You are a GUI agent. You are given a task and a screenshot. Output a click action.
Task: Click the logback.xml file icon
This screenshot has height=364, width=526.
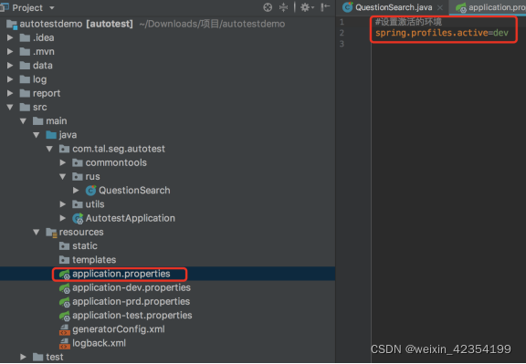65,344
